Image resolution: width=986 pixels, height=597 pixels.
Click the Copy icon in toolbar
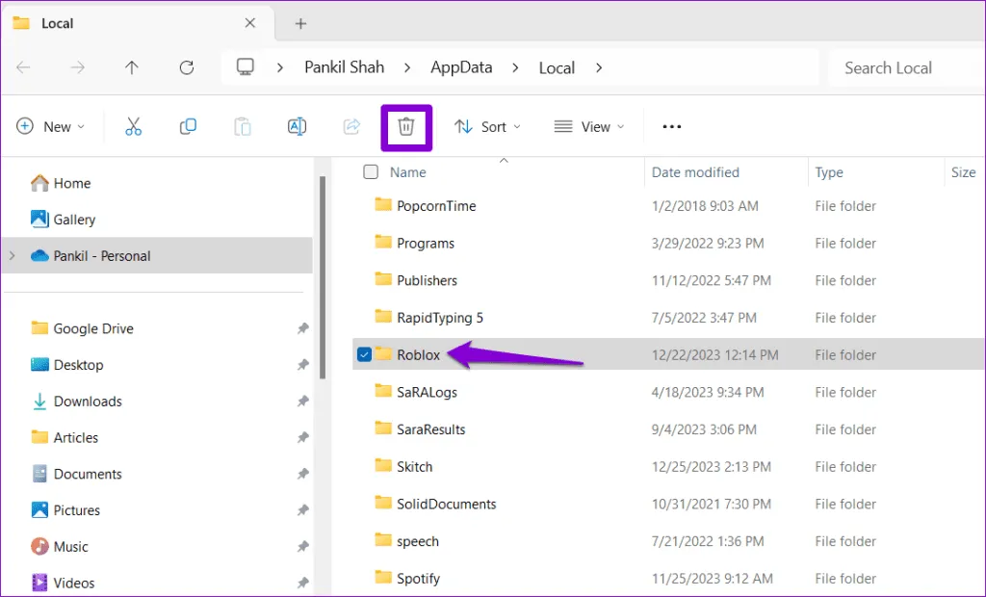[188, 127]
